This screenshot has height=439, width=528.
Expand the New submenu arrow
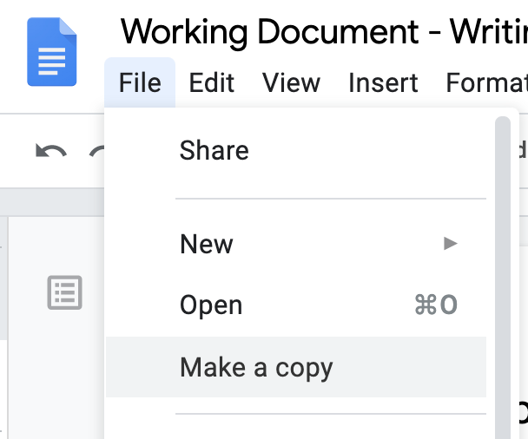[x=450, y=244]
